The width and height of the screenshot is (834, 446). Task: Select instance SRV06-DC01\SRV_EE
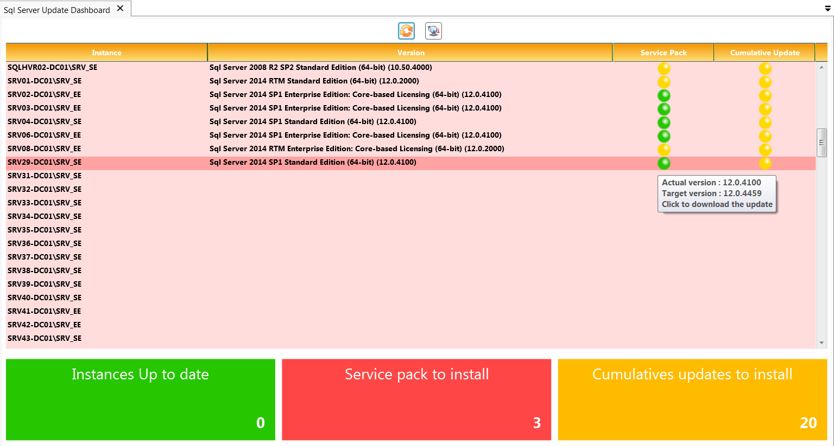tap(45, 135)
